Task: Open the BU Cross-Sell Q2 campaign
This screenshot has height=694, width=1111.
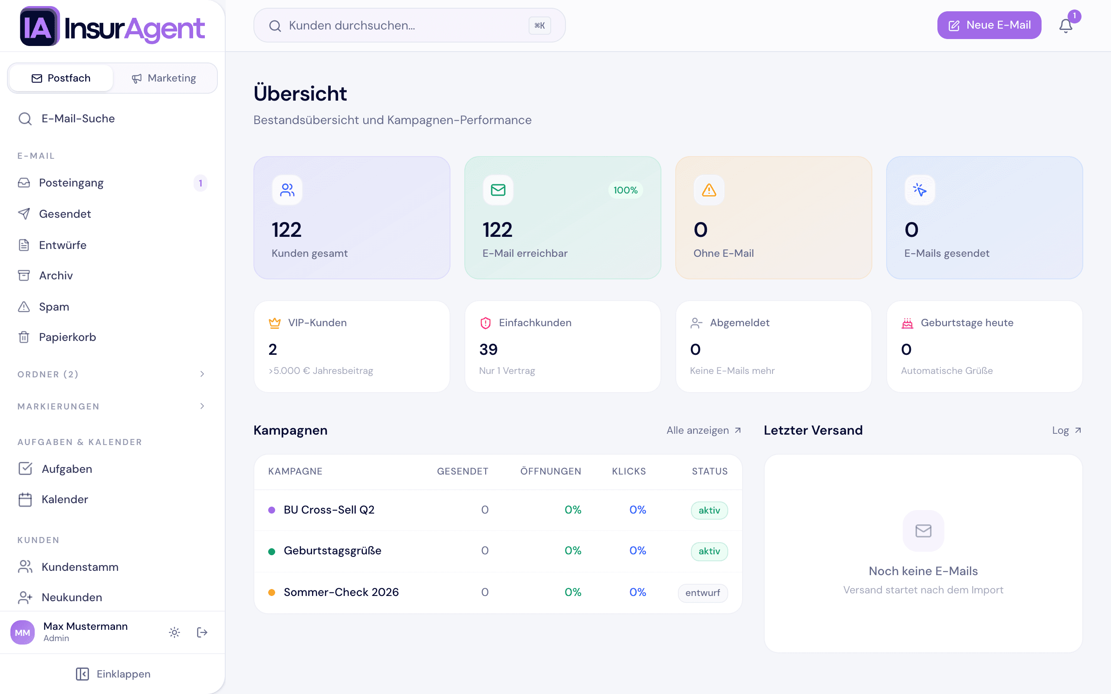Action: click(x=329, y=510)
